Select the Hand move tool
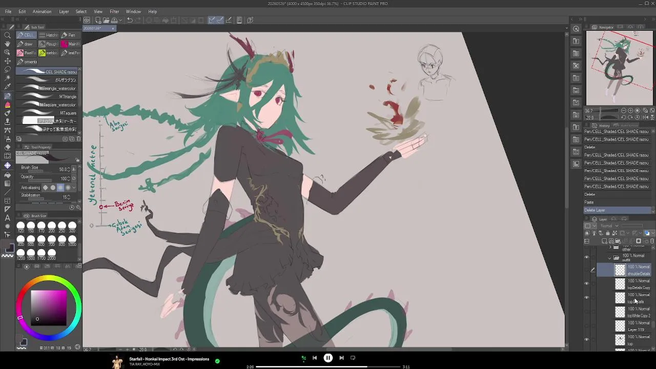This screenshot has width=656, height=369. 7,44
